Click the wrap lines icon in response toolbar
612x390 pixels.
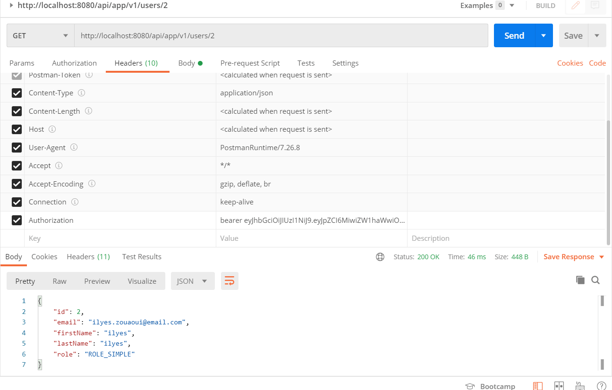pyautogui.click(x=229, y=281)
